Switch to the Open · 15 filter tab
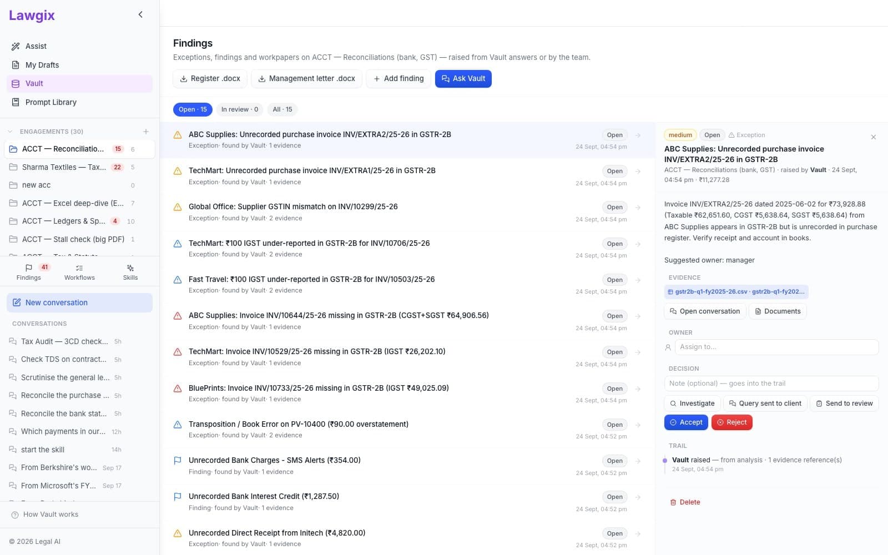The height and width of the screenshot is (555, 888). point(193,109)
